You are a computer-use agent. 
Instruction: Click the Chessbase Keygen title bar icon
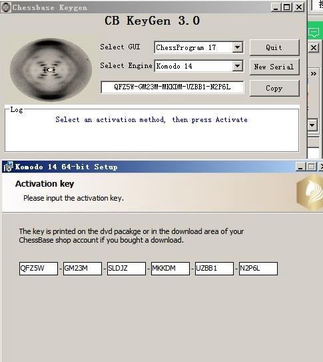pyautogui.click(x=6, y=7)
